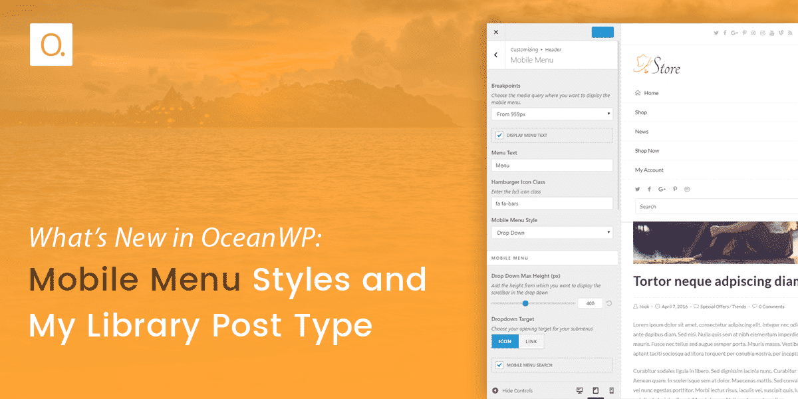Click the Pinterest icon below My Account
The width and height of the screenshot is (798, 399).
point(675,190)
